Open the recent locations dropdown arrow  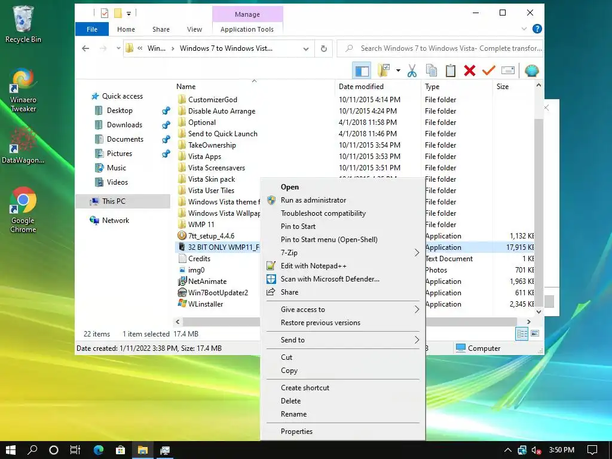click(x=118, y=48)
